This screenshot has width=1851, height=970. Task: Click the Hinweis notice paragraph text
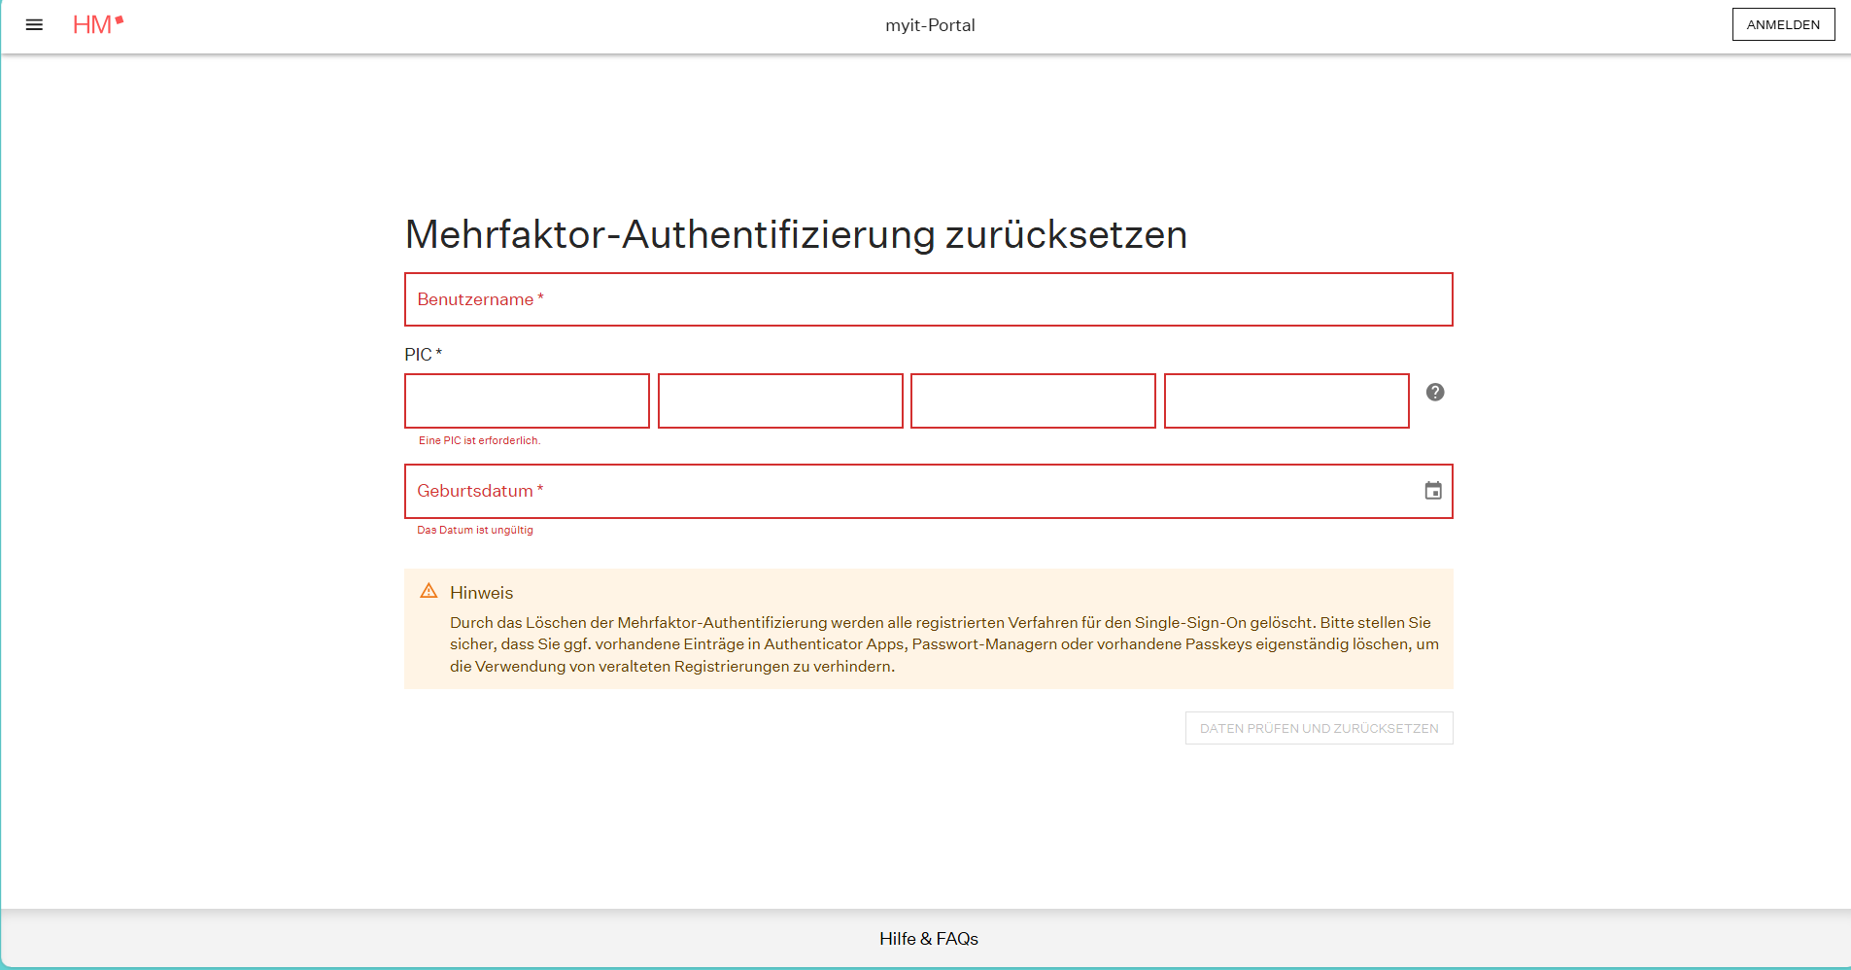(943, 643)
